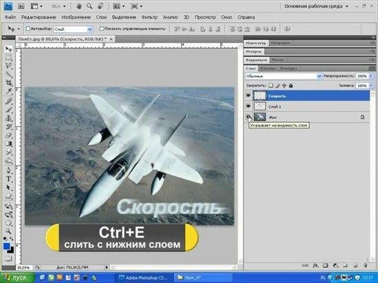378x283 pixels.
Task: Select the Brush tool
Action: tap(8, 109)
